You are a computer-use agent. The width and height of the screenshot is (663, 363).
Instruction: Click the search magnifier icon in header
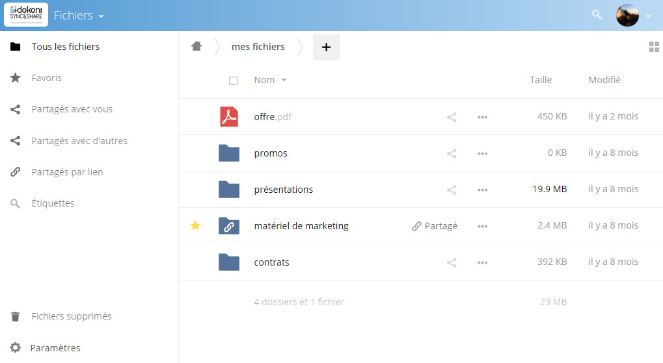pos(597,15)
